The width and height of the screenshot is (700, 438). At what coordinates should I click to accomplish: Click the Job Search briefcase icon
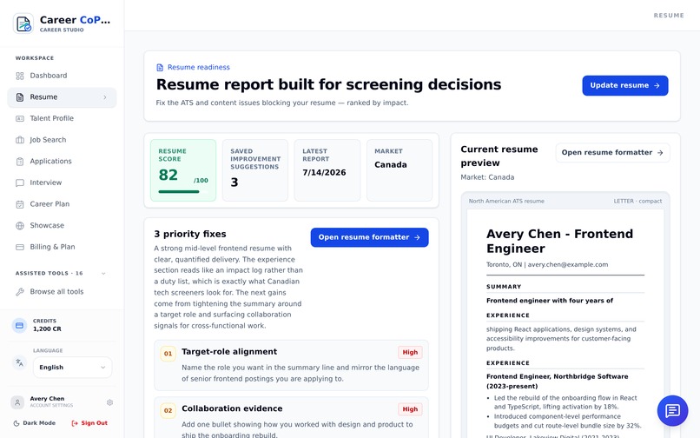click(20, 140)
